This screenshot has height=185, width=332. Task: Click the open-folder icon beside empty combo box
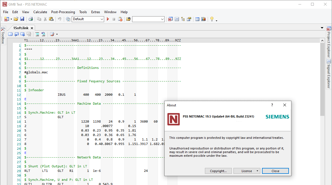128,19
